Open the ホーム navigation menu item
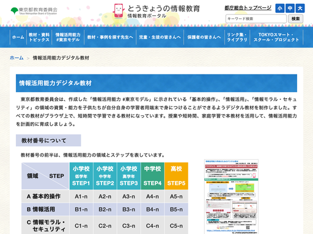The width and height of the screenshot is (313, 234). coord(18,37)
